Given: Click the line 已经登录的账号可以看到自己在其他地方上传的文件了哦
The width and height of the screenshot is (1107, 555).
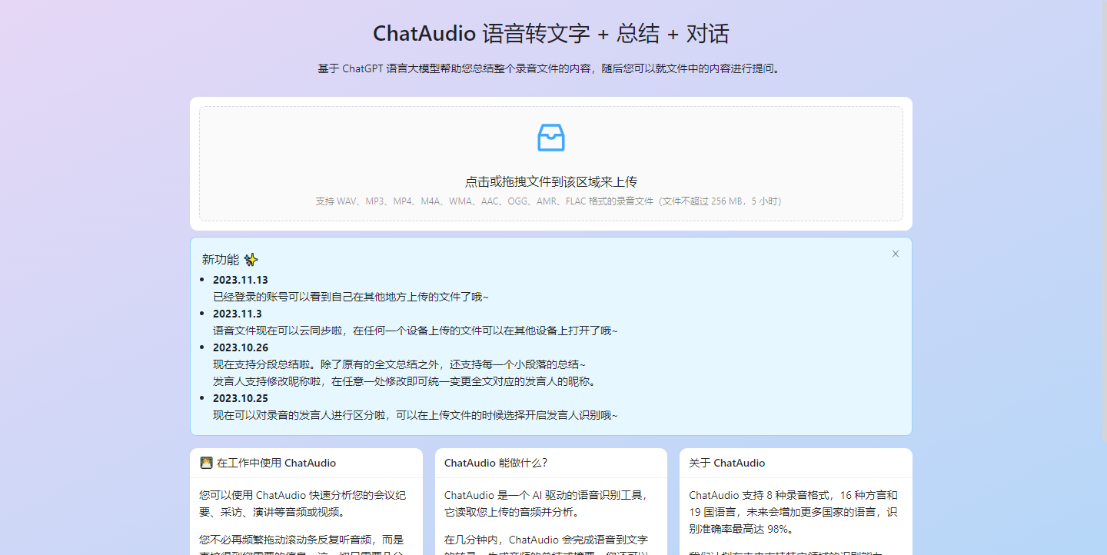Looking at the screenshot, I should (x=351, y=297).
